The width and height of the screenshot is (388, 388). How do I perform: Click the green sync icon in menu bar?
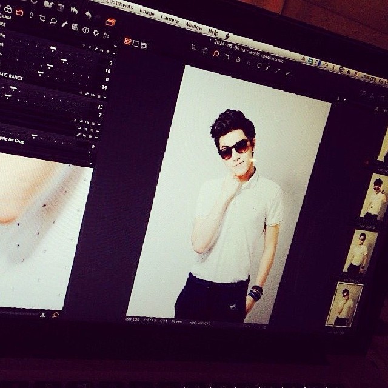pyautogui.click(x=310, y=61)
